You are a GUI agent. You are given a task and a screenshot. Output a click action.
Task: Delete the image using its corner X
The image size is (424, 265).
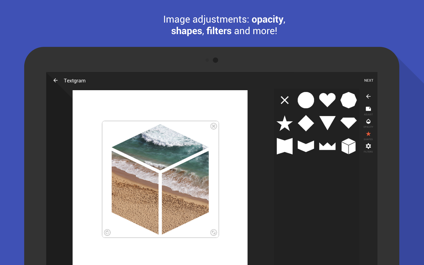coord(214,126)
